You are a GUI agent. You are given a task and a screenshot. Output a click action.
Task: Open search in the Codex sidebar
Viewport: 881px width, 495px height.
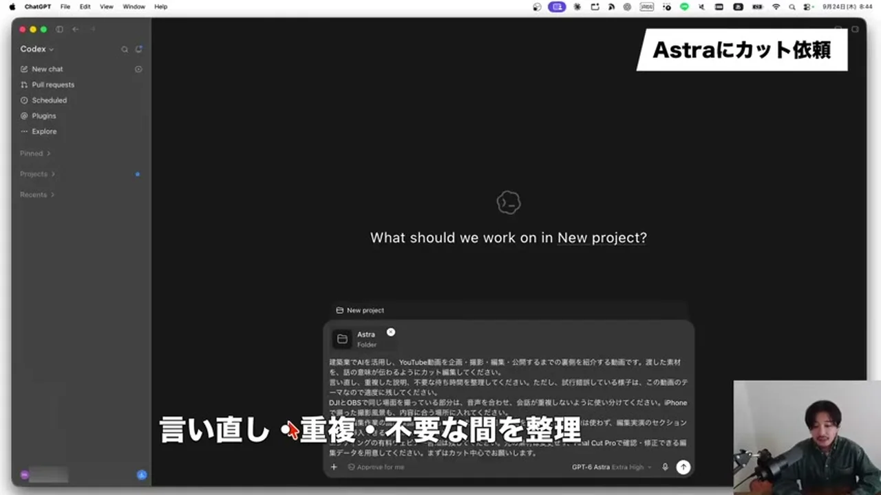(x=125, y=49)
